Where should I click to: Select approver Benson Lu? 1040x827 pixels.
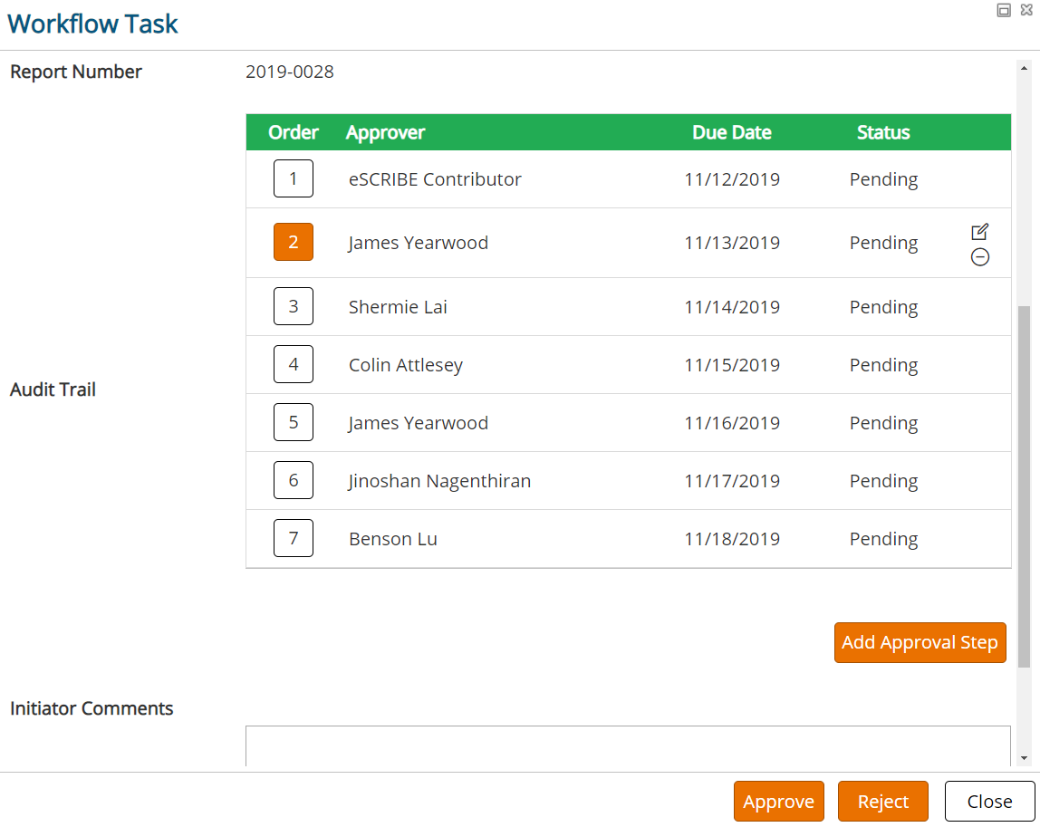click(393, 539)
